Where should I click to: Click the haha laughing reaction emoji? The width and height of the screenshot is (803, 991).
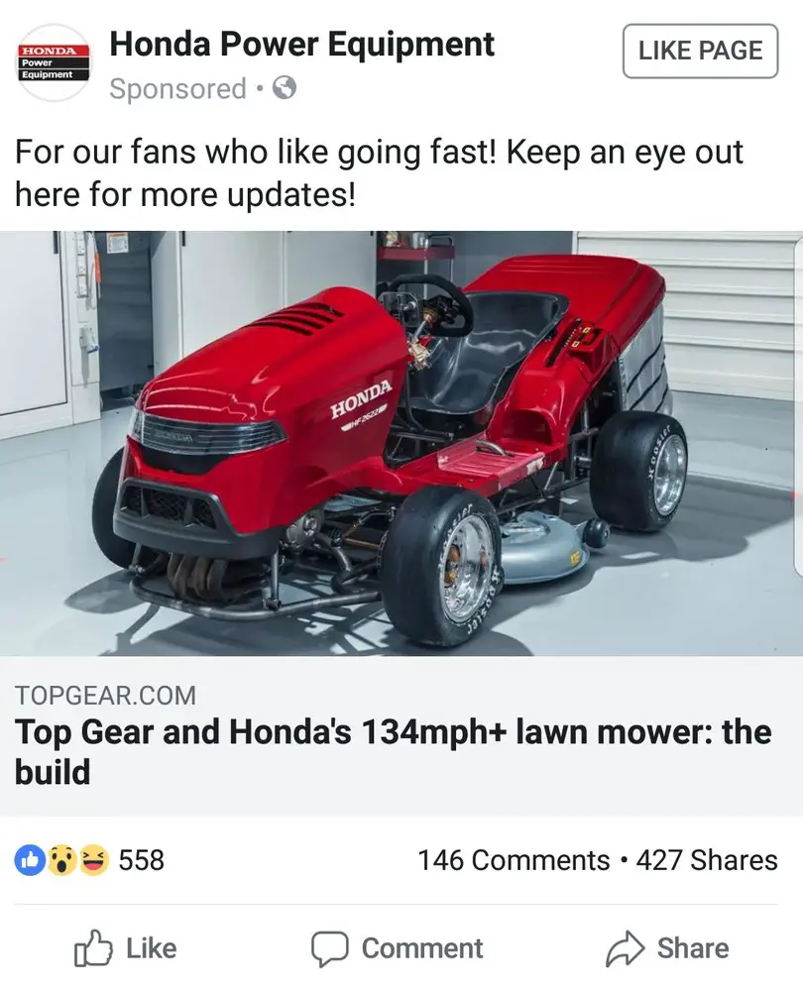93,860
